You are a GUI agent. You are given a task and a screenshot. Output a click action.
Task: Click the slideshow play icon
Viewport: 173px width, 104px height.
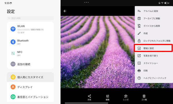[139, 63]
